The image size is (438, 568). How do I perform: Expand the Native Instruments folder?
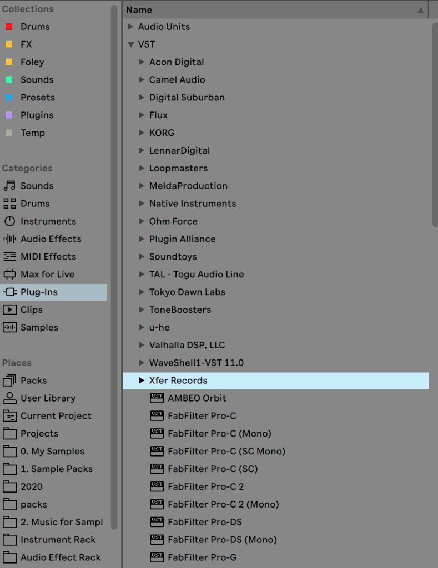[x=142, y=204]
